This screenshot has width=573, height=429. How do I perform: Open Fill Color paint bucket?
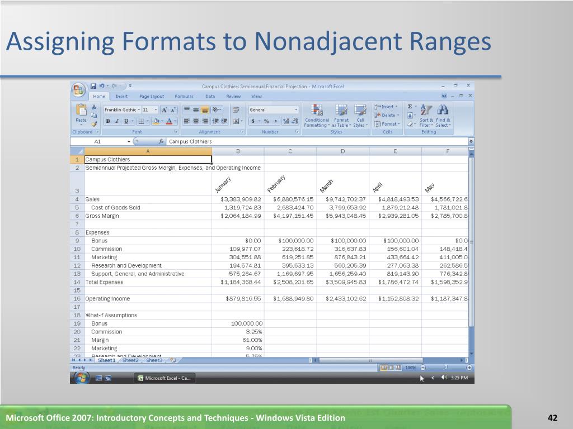point(157,121)
